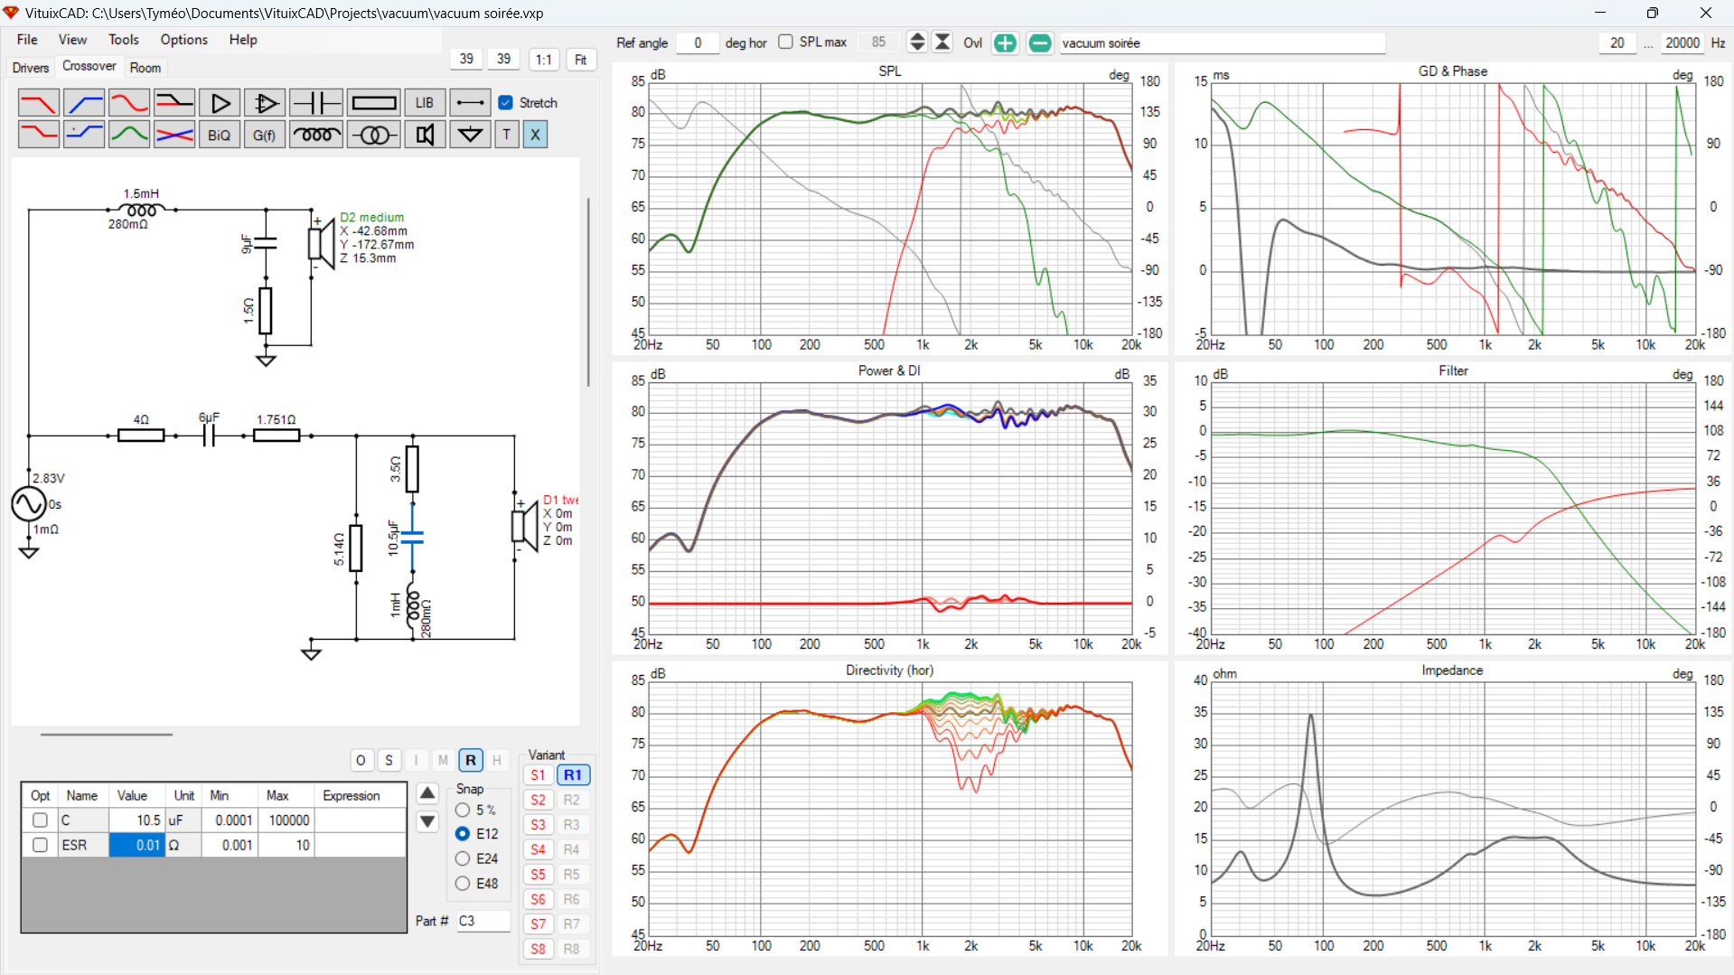Select the 5 % snap option

(x=463, y=811)
